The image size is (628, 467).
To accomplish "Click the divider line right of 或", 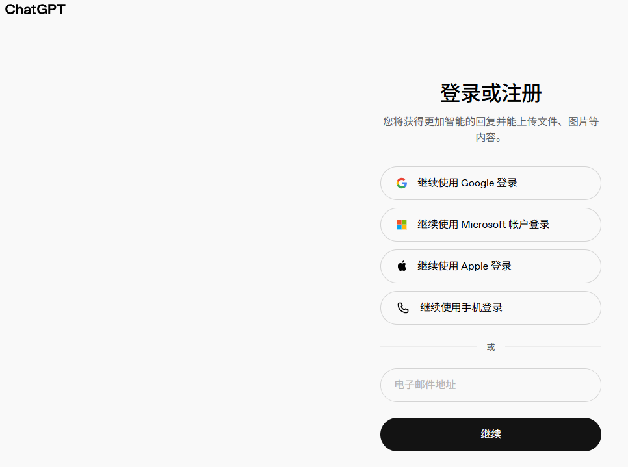I will pos(553,347).
